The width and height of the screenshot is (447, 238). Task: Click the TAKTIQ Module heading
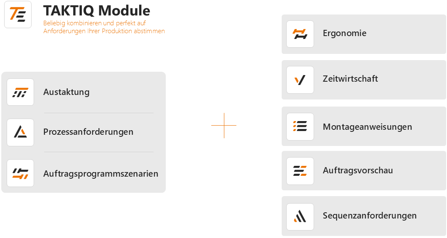click(x=96, y=10)
